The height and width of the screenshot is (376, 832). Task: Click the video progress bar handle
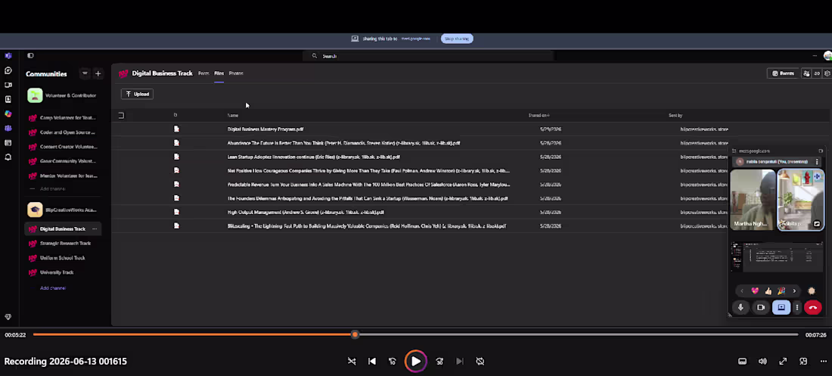355,334
